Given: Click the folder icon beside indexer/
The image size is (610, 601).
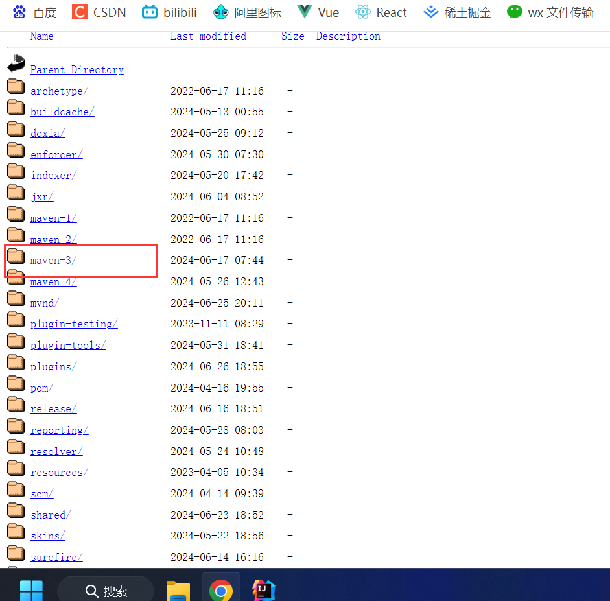Looking at the screenshot, I should (16, 171).
